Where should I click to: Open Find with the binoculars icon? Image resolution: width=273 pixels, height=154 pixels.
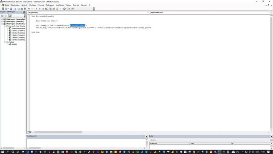point(25,9)
